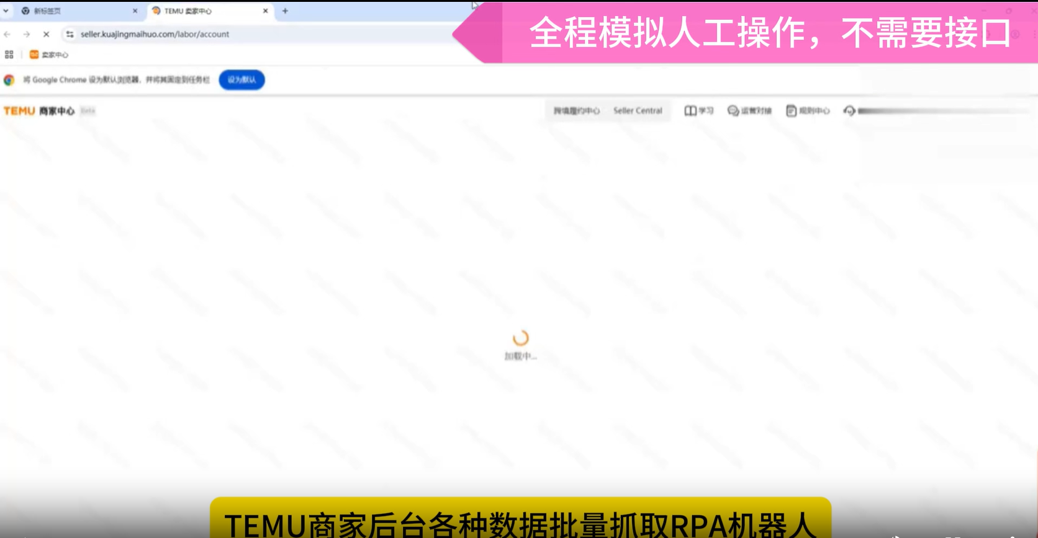This screenshot has height=538, width=1038.
Task: Switch to 跨境履约中心
Action: pos(576,111)
